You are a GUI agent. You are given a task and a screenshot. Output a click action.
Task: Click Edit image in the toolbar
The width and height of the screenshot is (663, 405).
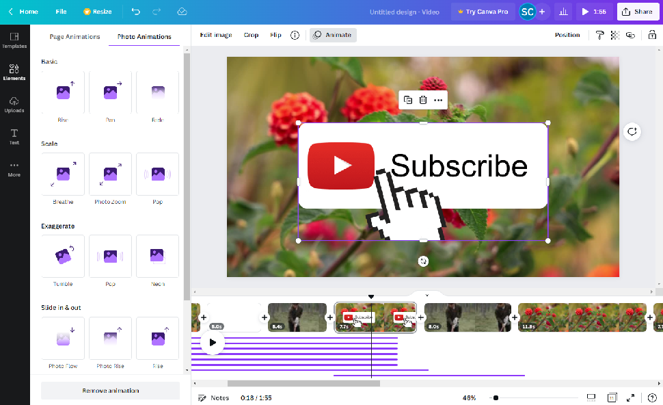216,35
